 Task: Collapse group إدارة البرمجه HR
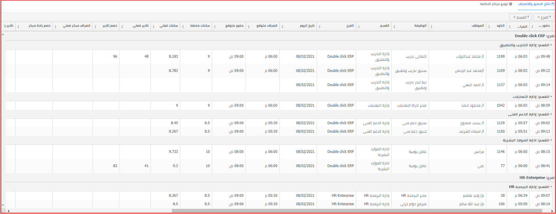[x=551, y=187]
